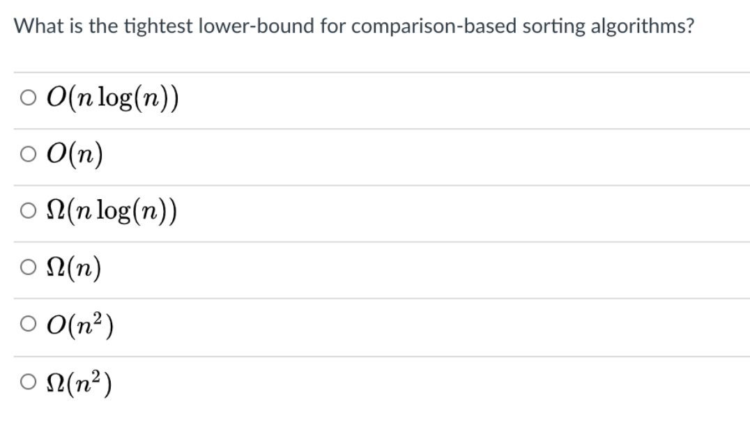Screen dimensions: 750x422
Task: Click the Ω(n²) answer label text
Action: point(79,383)
